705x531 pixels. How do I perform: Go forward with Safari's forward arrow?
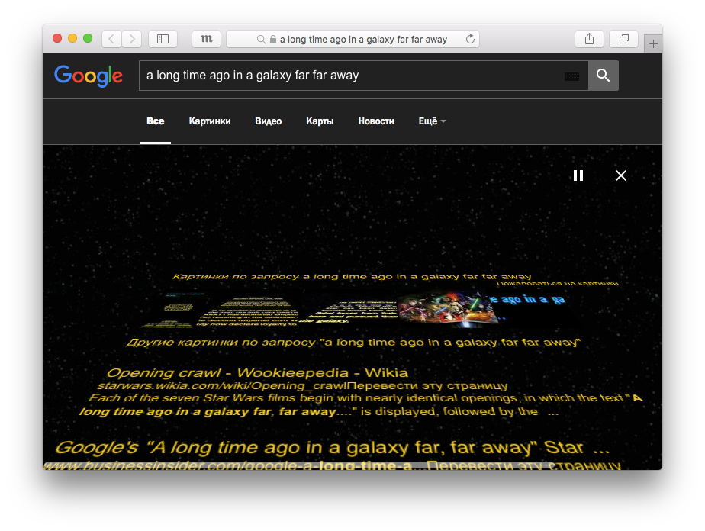pos(132,39)
